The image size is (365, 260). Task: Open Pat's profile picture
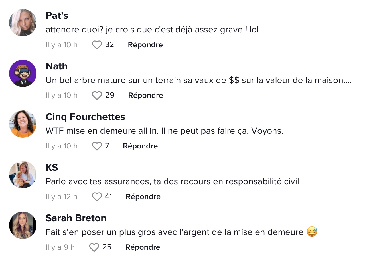pyautogui.click(x=23, y=23)
